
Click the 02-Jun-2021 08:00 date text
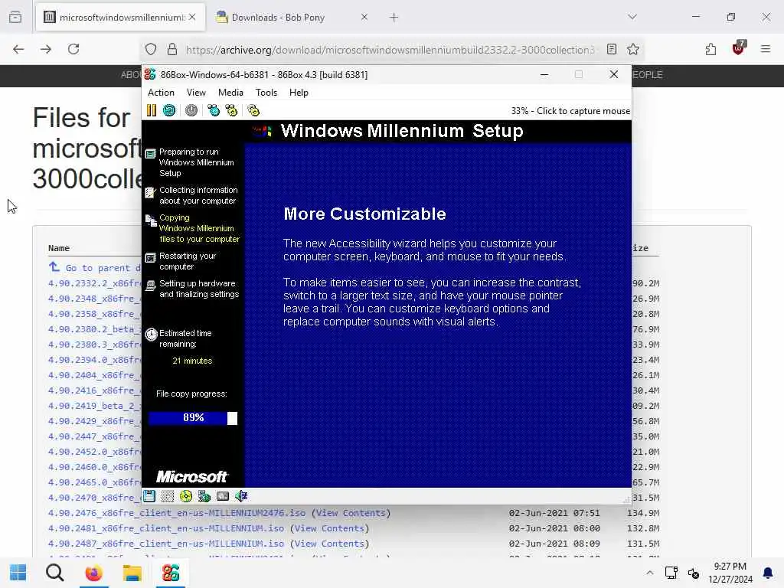(x=554, y=528)
